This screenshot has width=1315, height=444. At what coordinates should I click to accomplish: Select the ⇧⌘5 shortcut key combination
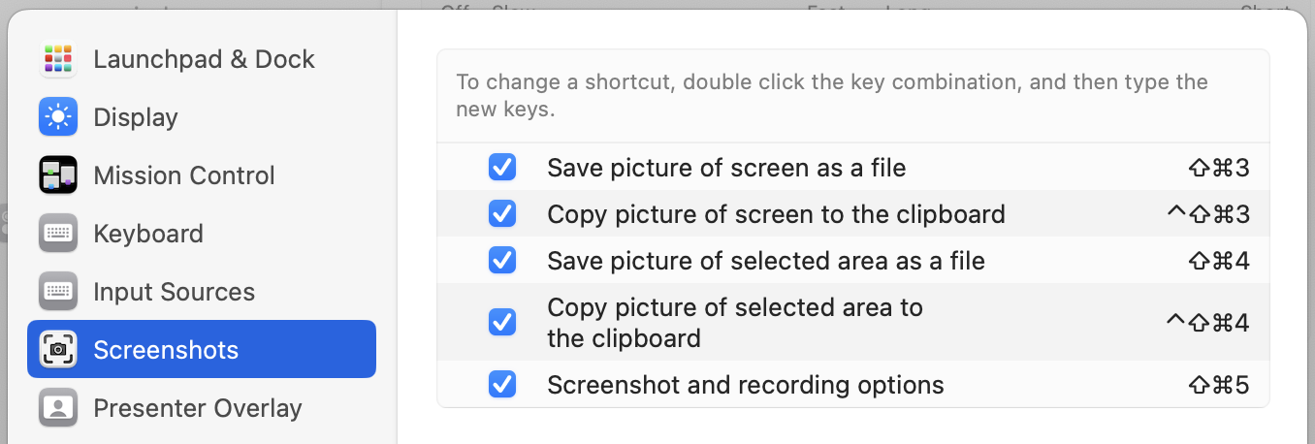click(x=1219, y=385)
